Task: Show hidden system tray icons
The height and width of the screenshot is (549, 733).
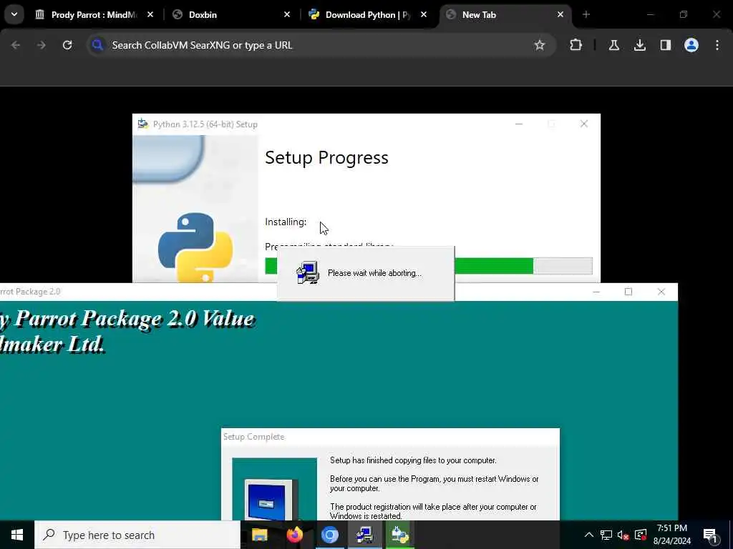Action: (x=589, y=535)
